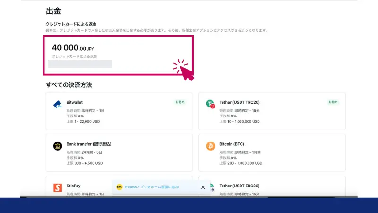Close the Exness app banner
Image resolution: width=378 pixels, height=213 pixels.
coord(203,187)
